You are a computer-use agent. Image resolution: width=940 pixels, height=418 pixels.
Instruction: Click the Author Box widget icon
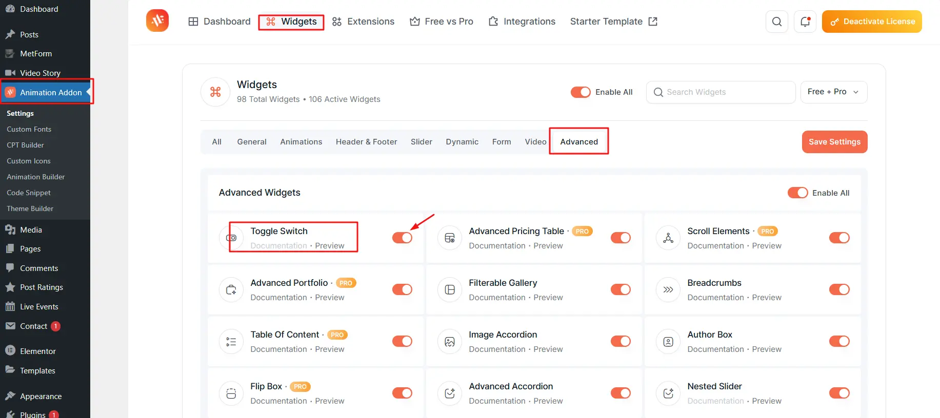click(668, 341)
